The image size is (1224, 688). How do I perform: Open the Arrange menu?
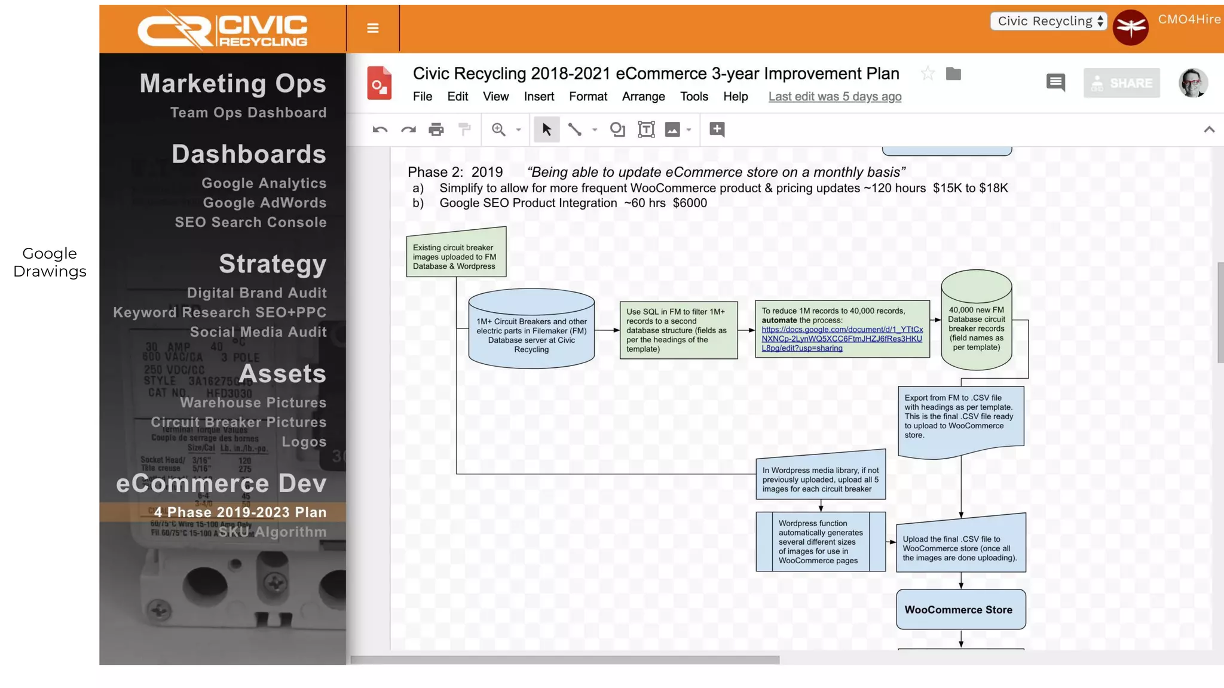pyautogui.click(x=643, y=97)
